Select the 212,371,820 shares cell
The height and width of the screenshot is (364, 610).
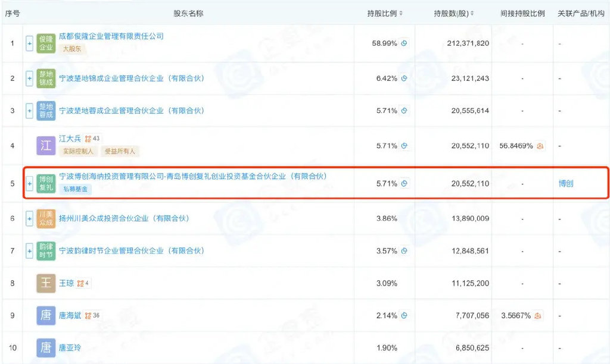(468, 43)
